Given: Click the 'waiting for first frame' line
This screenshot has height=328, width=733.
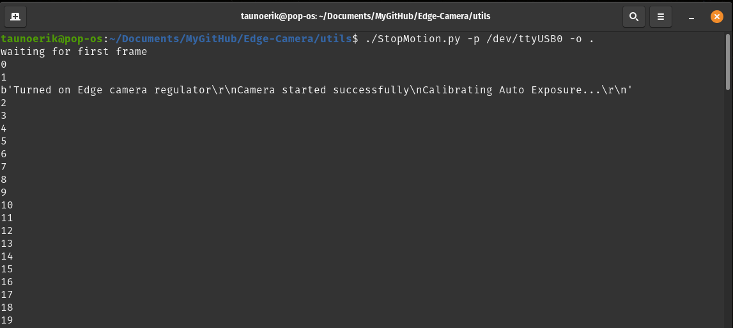Looking at the screenshot, I should [x=73, y=52].
